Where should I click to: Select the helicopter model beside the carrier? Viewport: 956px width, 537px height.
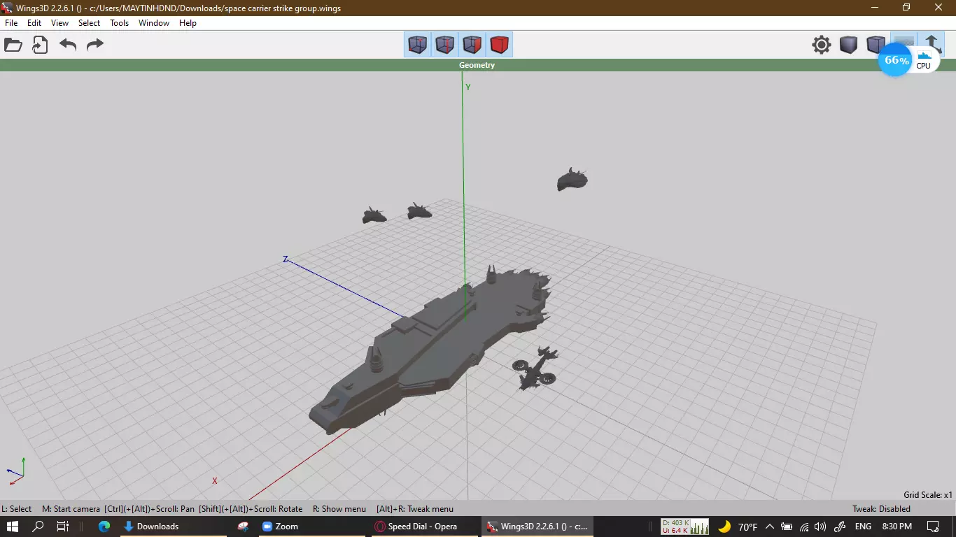[x=535, y=368]
